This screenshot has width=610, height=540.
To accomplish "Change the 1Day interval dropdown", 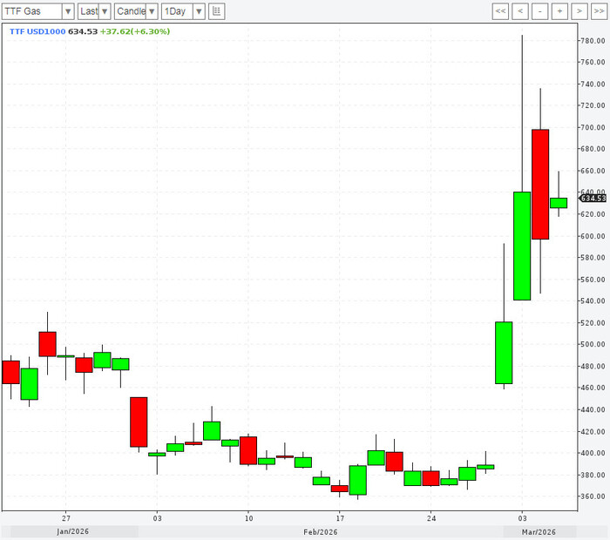I will click(x=184, y=11).
